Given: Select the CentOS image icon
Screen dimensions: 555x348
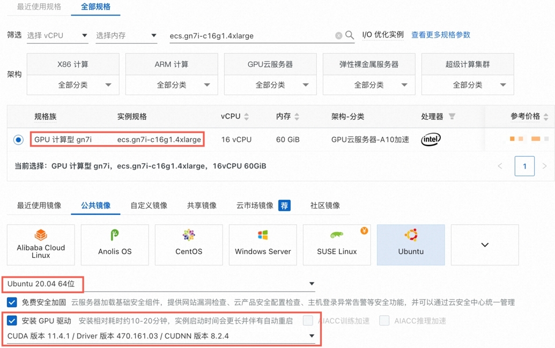Looking at the screenshot, I should click(188, 244).
